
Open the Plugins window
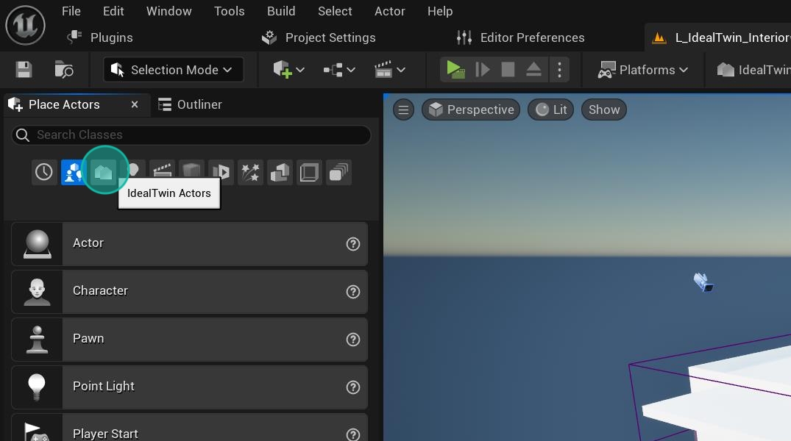pos(100,37)
